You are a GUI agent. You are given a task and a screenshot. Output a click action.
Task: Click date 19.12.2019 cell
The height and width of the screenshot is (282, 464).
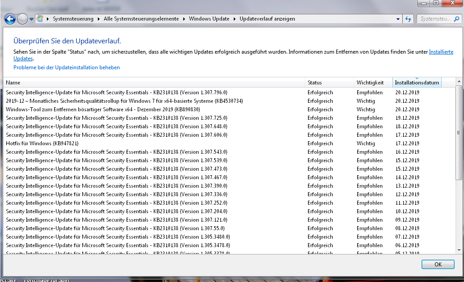click(x=407, y=118)
